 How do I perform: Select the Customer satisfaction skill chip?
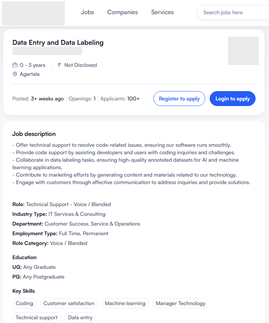tap(69, 303)
